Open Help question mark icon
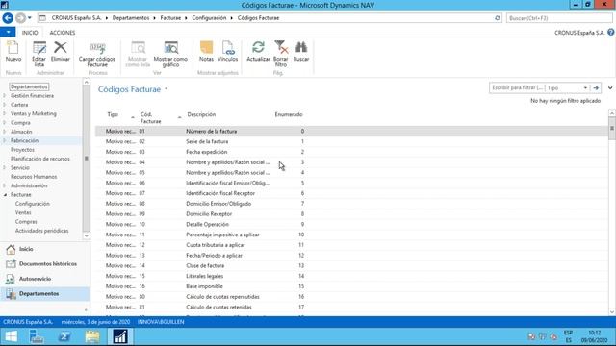 tap(611, 32)
